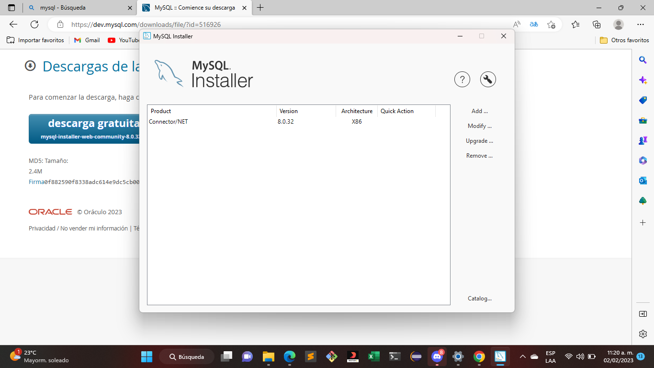Click Modify... in MySQL Installer

pos(479,126)
